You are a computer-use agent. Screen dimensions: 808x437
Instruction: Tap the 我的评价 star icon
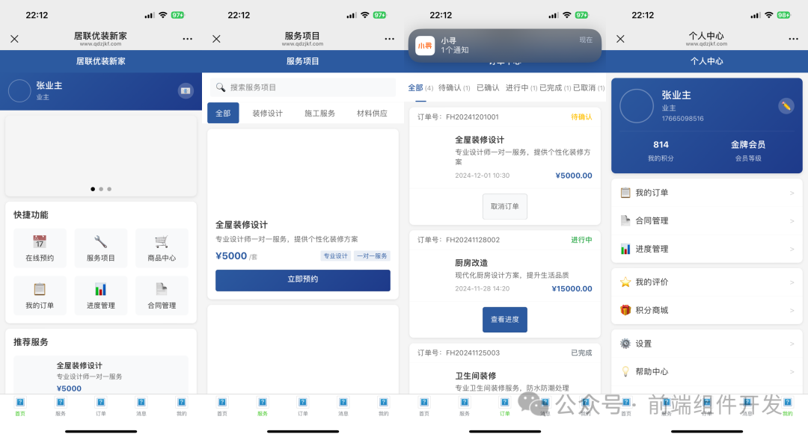coord(625,282)
